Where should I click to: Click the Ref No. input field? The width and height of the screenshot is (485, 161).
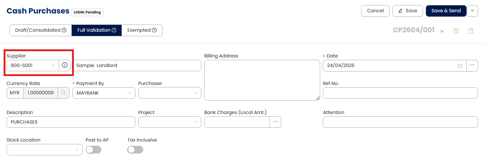400,93
